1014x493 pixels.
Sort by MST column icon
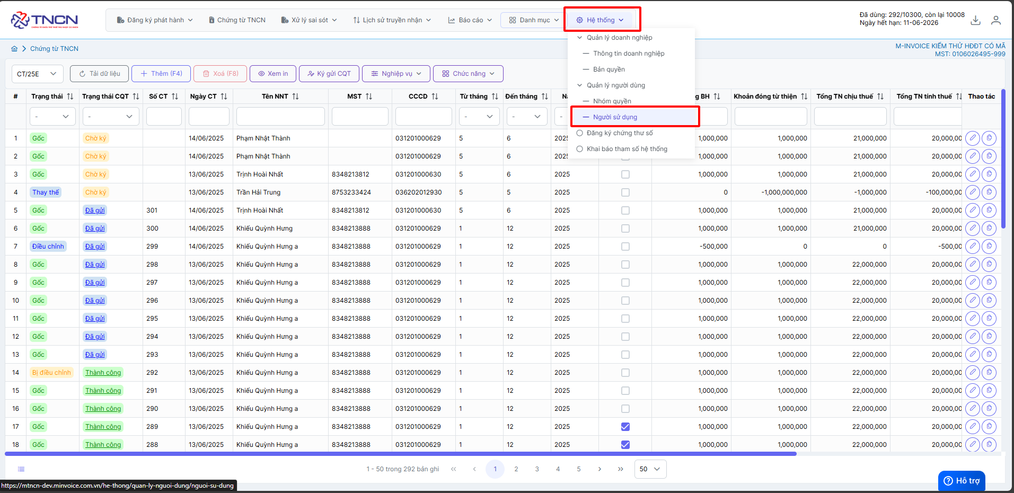(369, 96)
